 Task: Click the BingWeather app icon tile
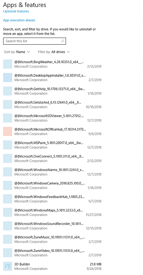coord(8,64)
